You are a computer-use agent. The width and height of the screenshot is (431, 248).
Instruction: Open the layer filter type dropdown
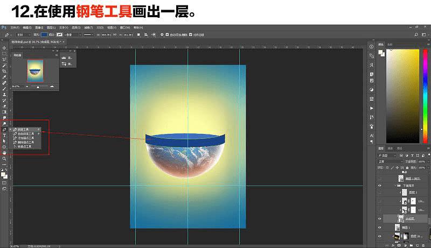click(x=387, y=155)
